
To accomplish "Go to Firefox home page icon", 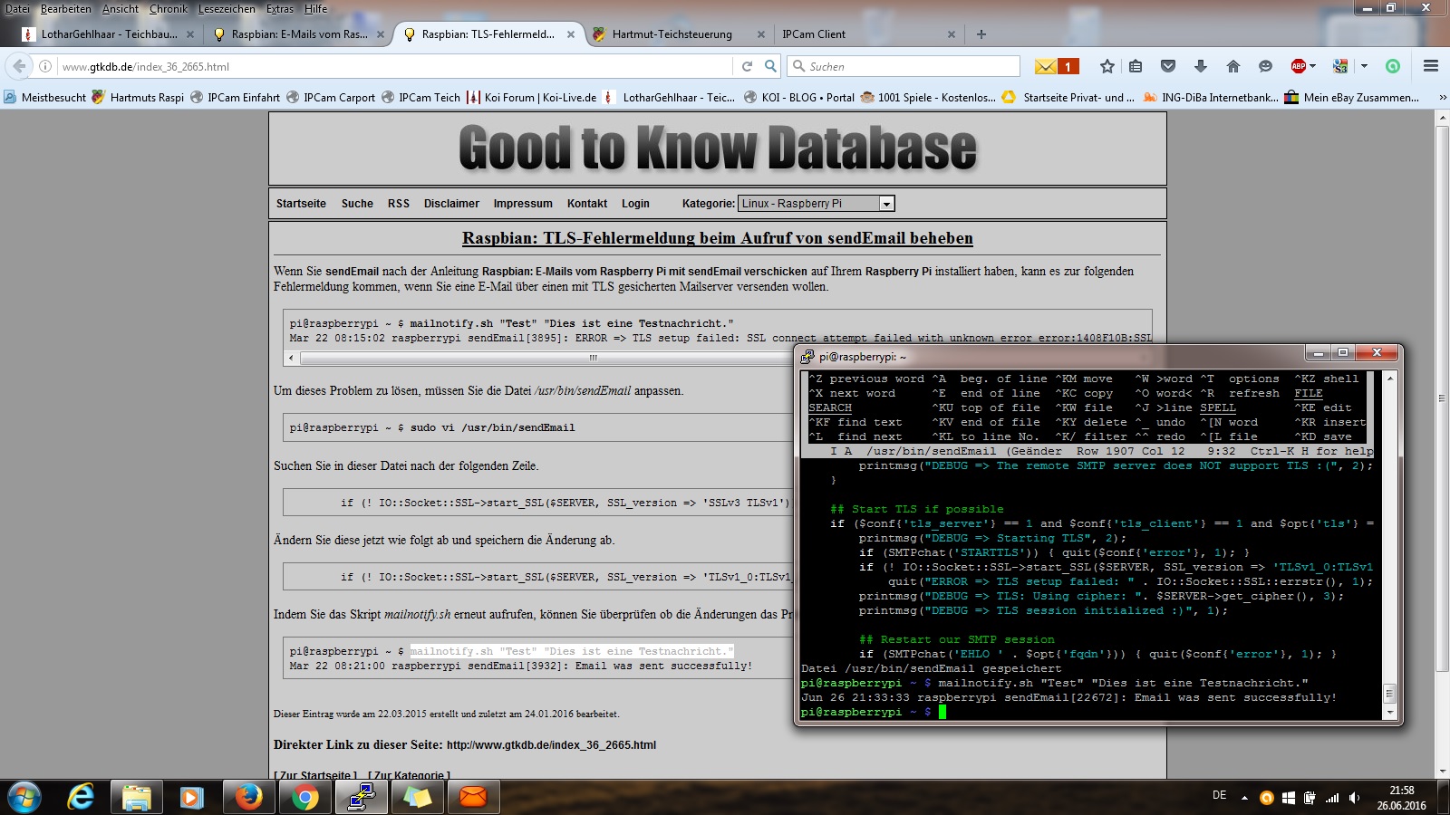I will [1232, 66].
